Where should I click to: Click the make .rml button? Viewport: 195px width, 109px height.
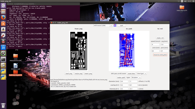160,38
